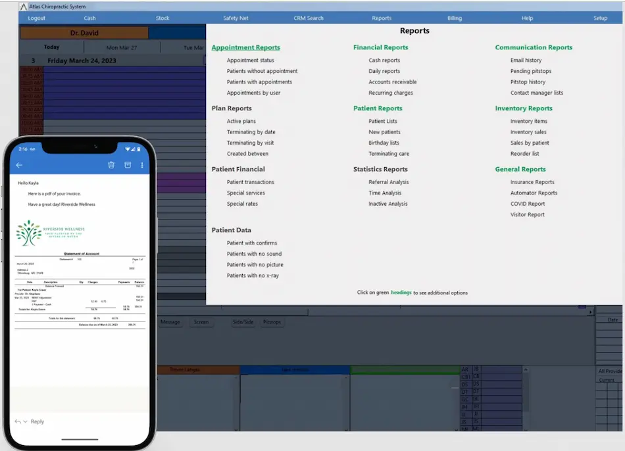This screenshot has width=625, height=451.
Task: Open the Setup menu
Action: (600, 18)
